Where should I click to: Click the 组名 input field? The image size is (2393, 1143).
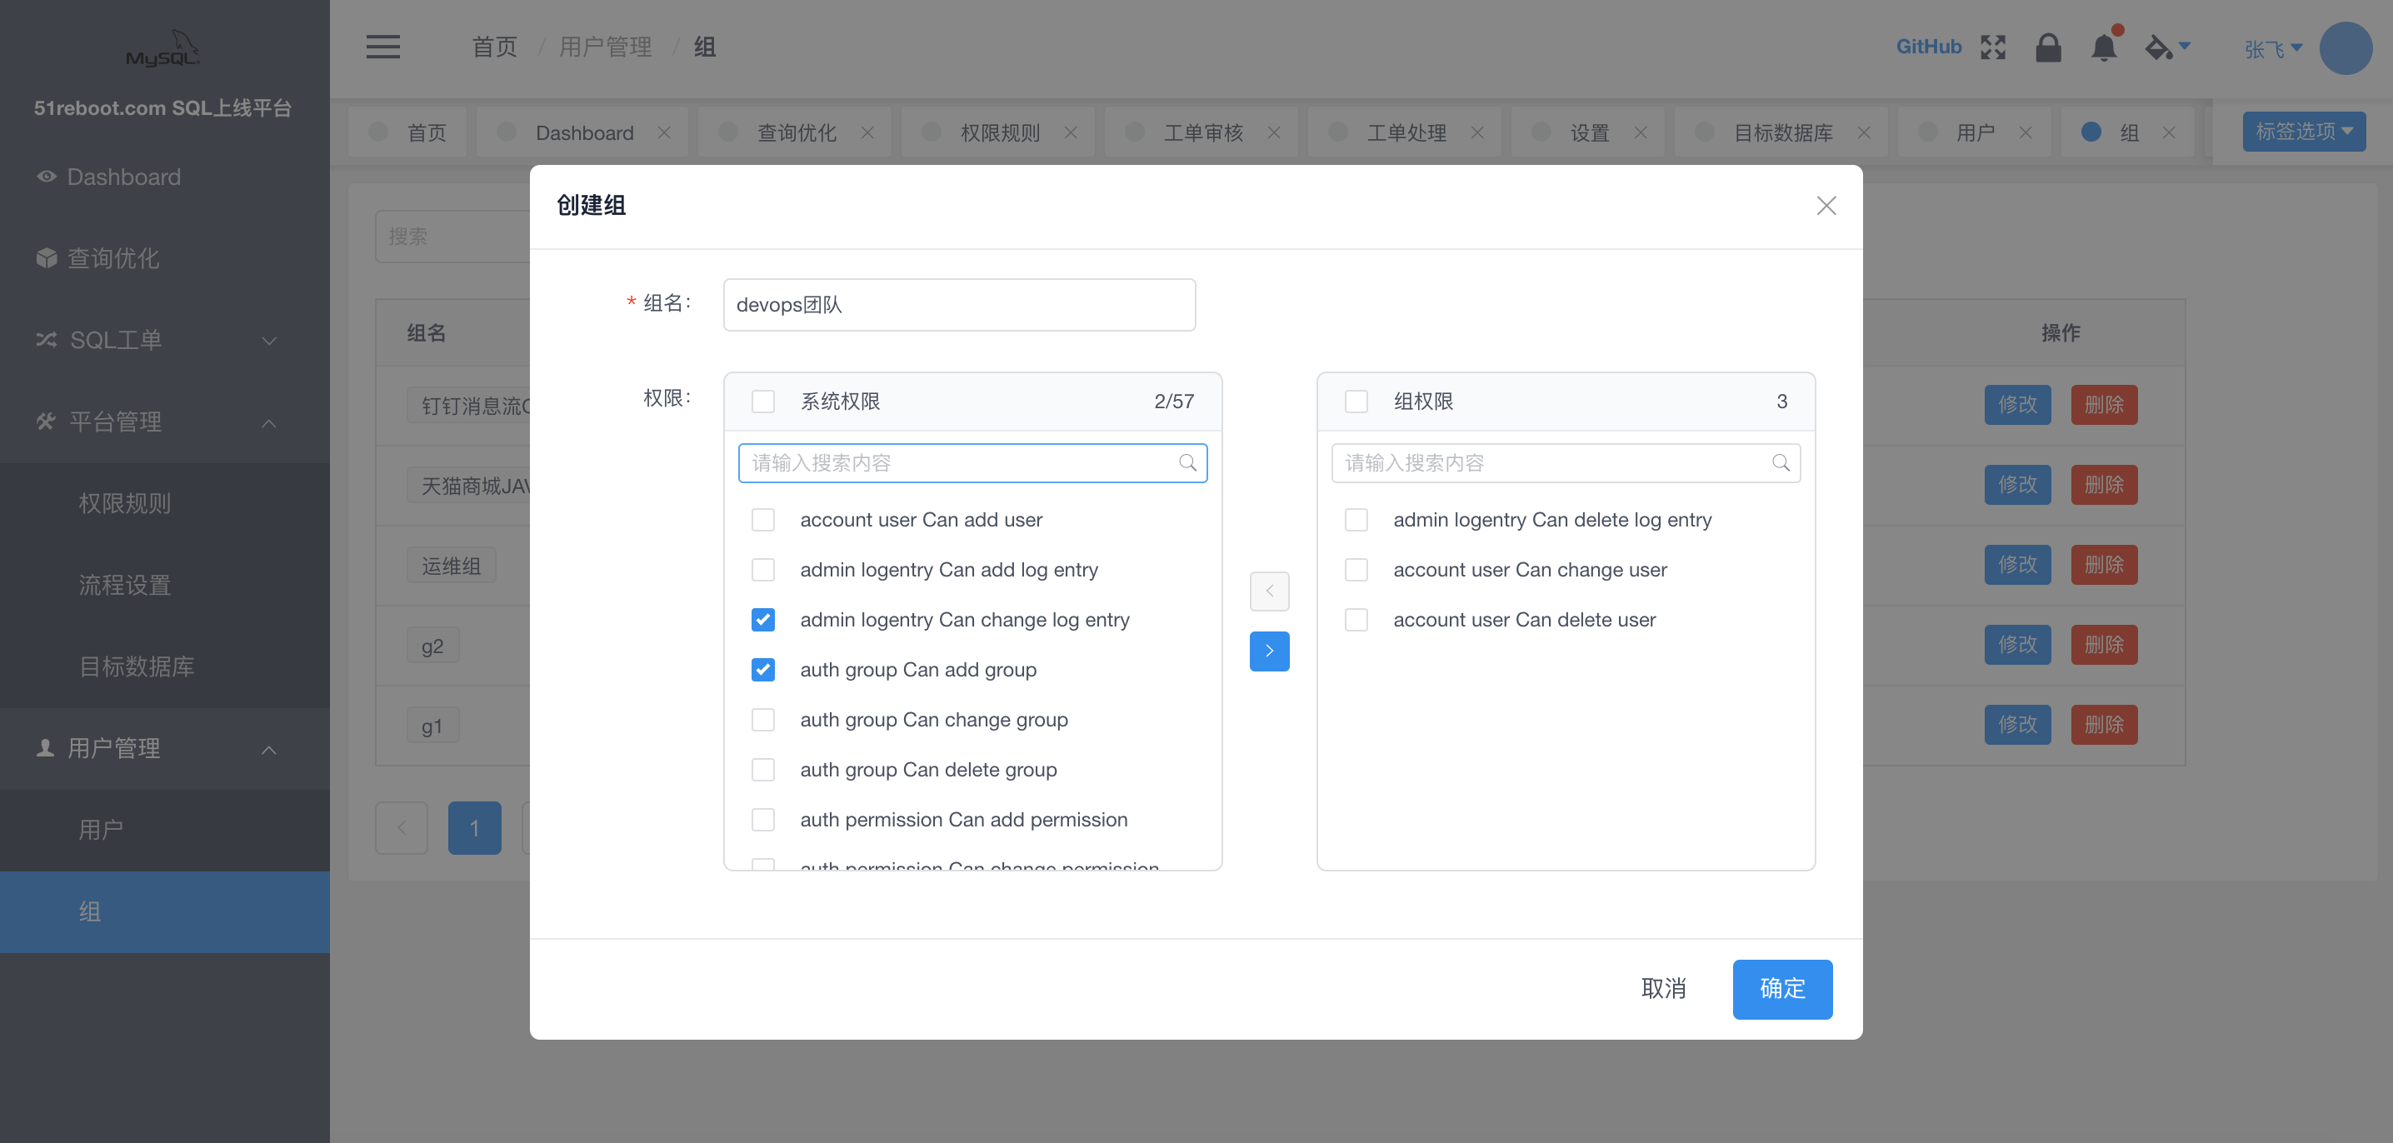point(959,305)
